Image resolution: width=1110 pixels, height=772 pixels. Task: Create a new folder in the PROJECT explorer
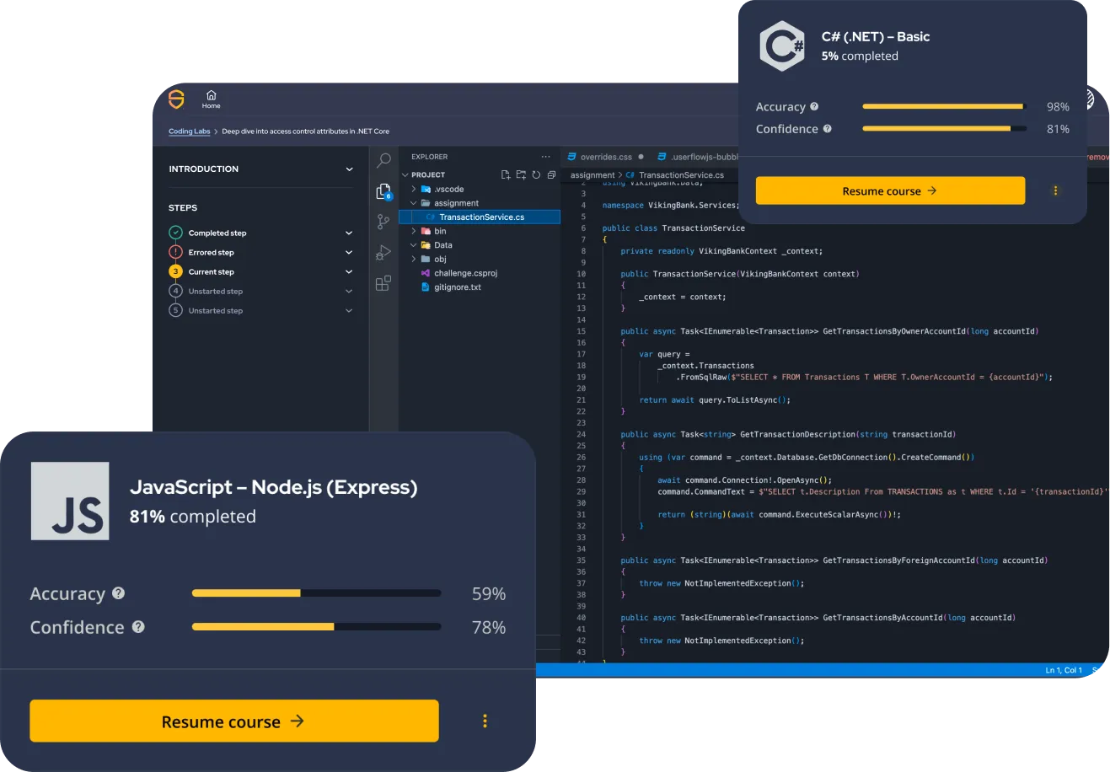[523, 174]
